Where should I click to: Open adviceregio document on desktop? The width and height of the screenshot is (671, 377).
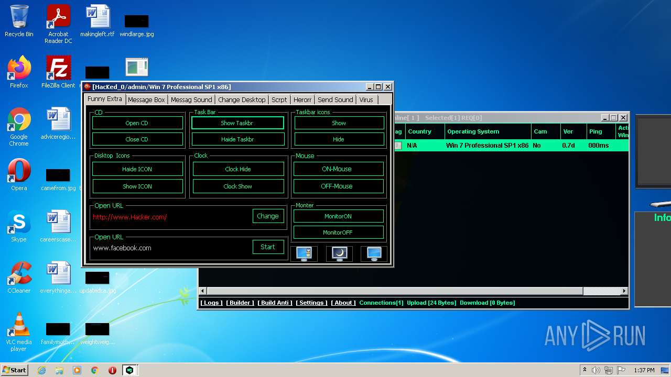[x=58, y=124]
